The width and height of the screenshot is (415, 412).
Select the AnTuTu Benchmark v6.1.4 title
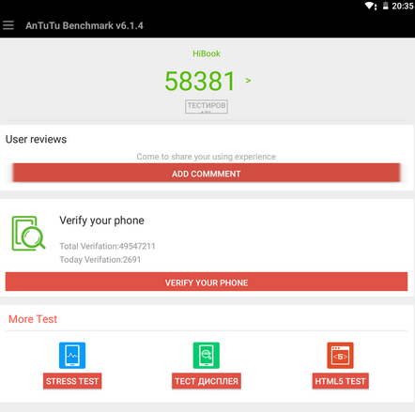(85, 25)
